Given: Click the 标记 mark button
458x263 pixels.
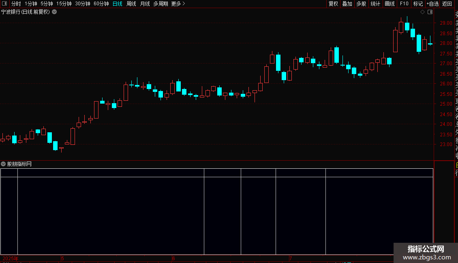Looking at the screenshot, I should point(418,4).
